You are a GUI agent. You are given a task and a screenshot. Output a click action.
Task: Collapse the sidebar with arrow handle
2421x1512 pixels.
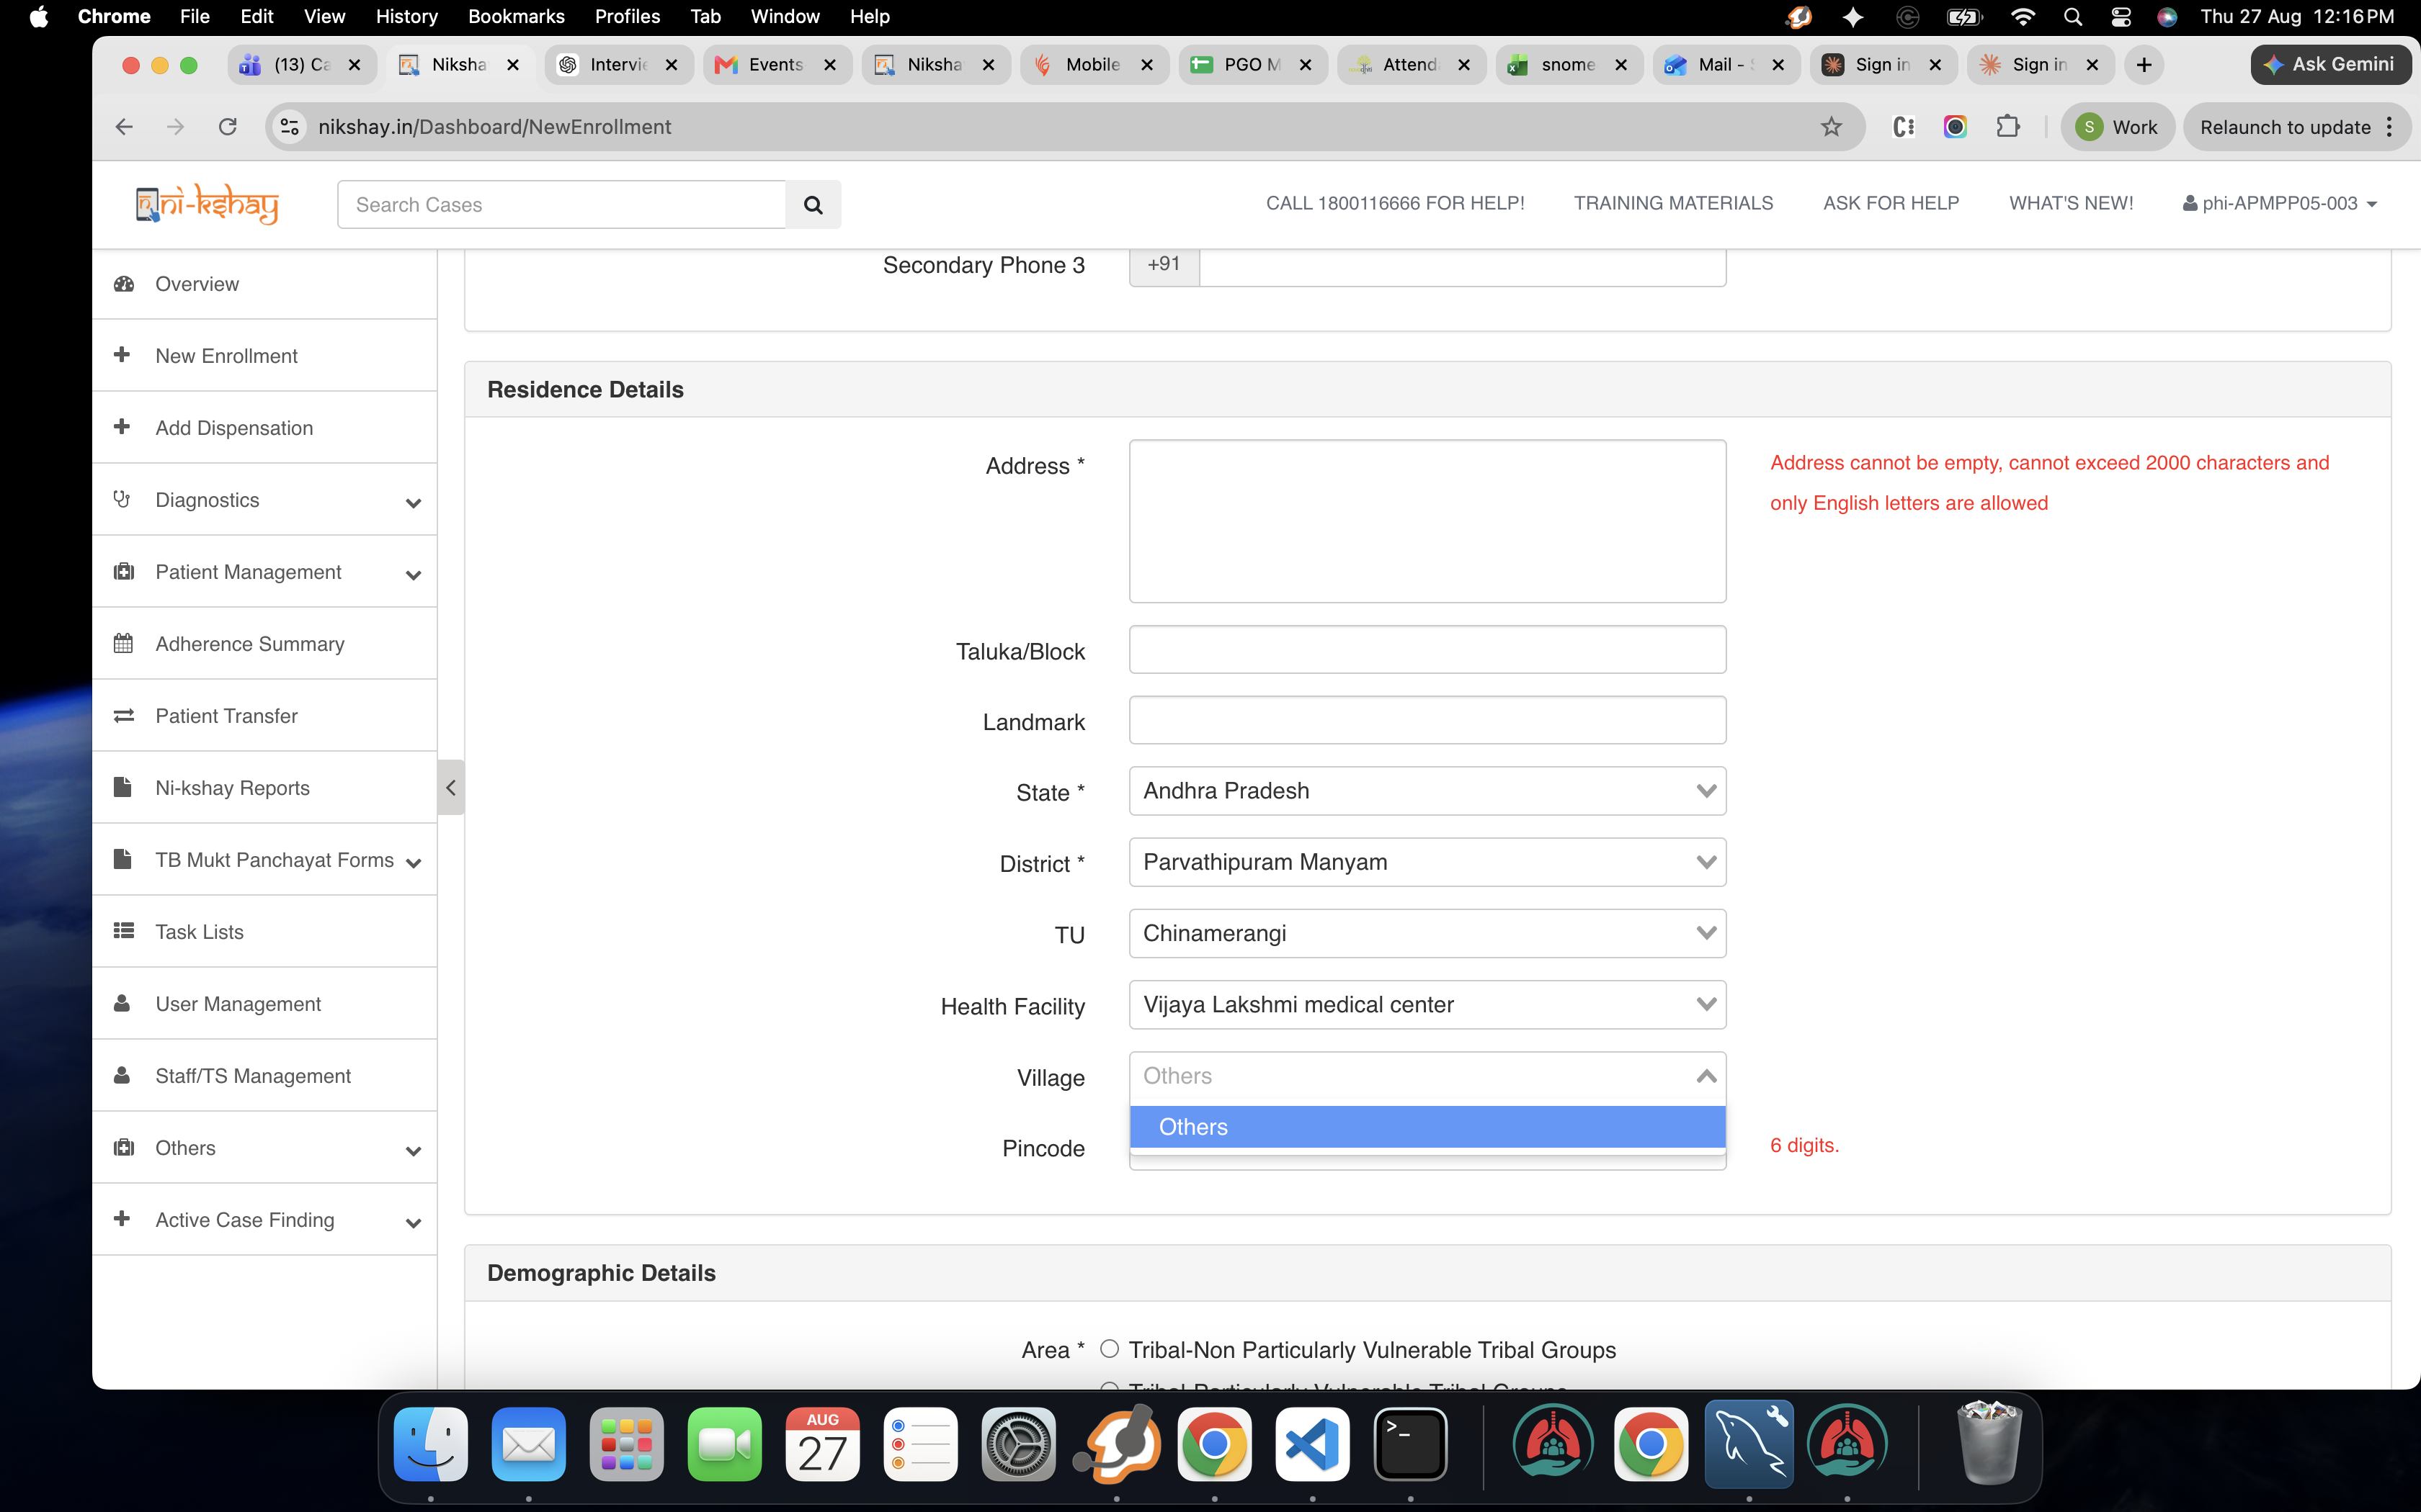coord(451,788)
